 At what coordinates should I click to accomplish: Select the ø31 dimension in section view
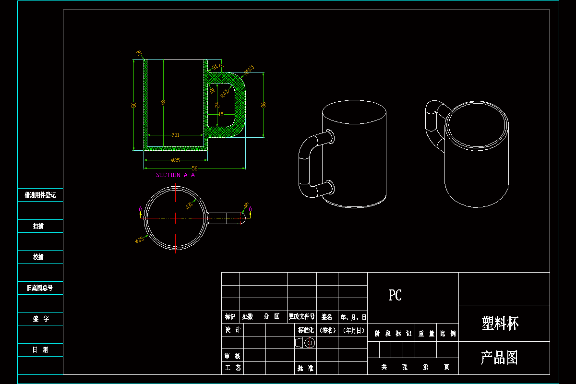tap(175, 135)
